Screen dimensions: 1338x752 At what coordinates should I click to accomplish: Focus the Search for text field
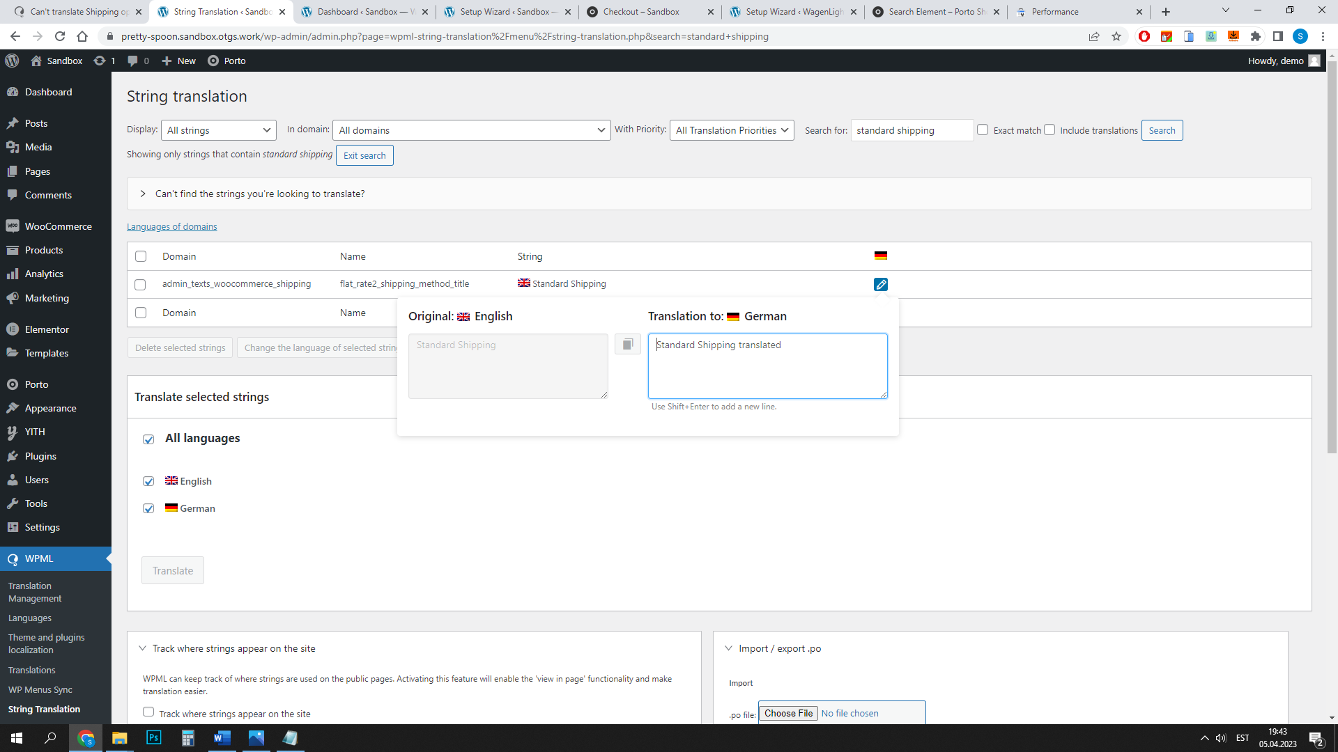[912, 130]
